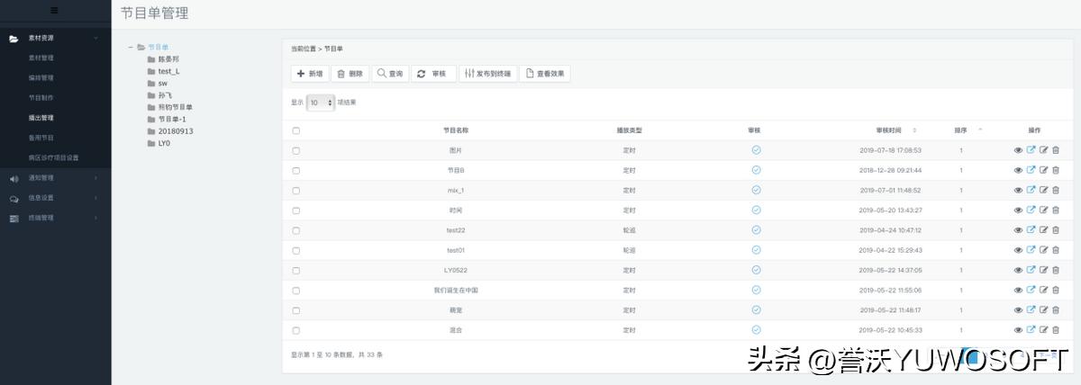Viewport: 1081px width, 385px height.
Task: Open the test_L folder in tree
Action: [x=168, y=71]
